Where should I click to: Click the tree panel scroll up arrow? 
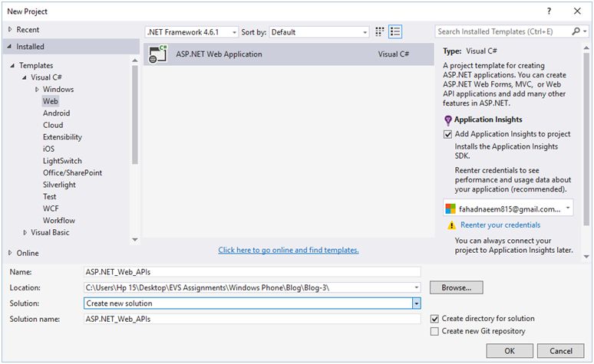pos(135,61)
